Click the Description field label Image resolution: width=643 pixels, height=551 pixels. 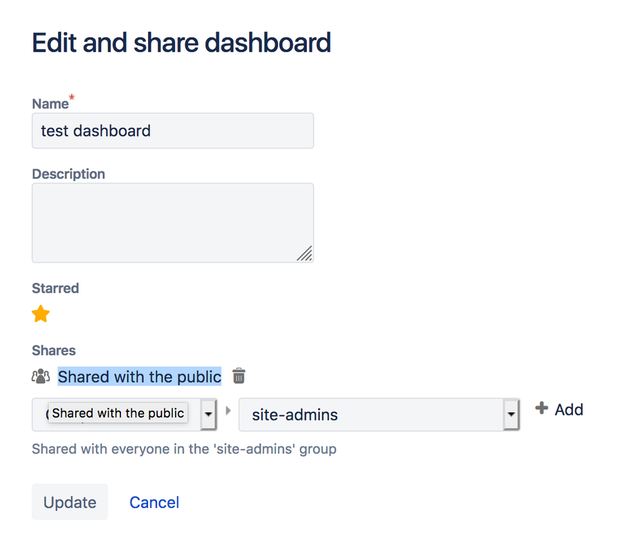(68, 174)
